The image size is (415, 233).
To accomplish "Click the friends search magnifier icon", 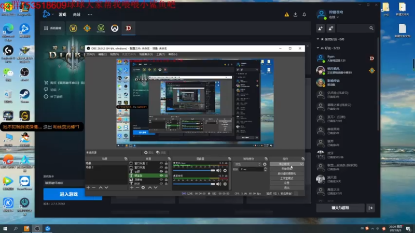I will click(371, 28).
